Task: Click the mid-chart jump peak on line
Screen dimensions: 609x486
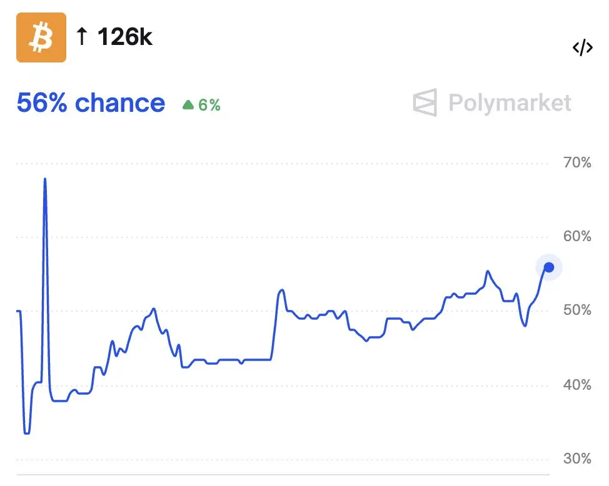Action: 281,290
